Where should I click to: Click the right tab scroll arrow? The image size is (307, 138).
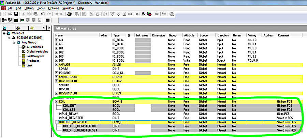(49, 28)
